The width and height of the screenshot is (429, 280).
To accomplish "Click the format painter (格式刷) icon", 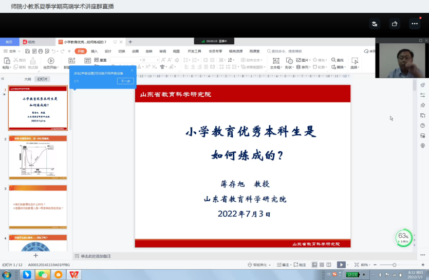I will [x=33, y=61].
